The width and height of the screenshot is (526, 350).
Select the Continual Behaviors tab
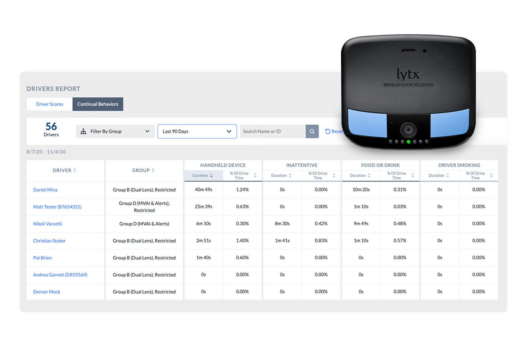point(98,104)
